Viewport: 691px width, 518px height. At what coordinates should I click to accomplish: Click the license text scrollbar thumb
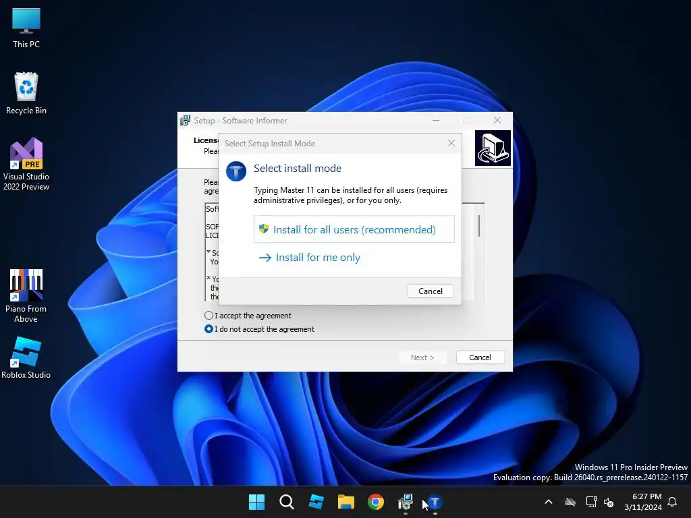click(479, 225)
